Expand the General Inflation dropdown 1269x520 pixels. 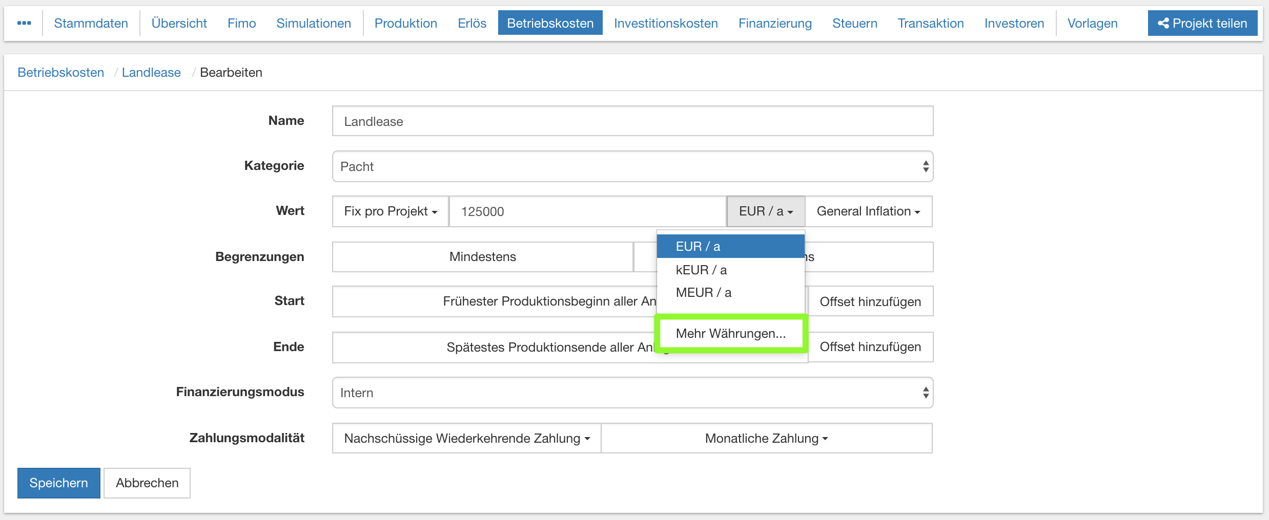tap(868, 211)
